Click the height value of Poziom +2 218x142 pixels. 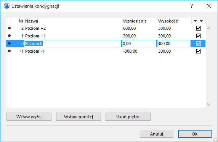pos(165,28)
